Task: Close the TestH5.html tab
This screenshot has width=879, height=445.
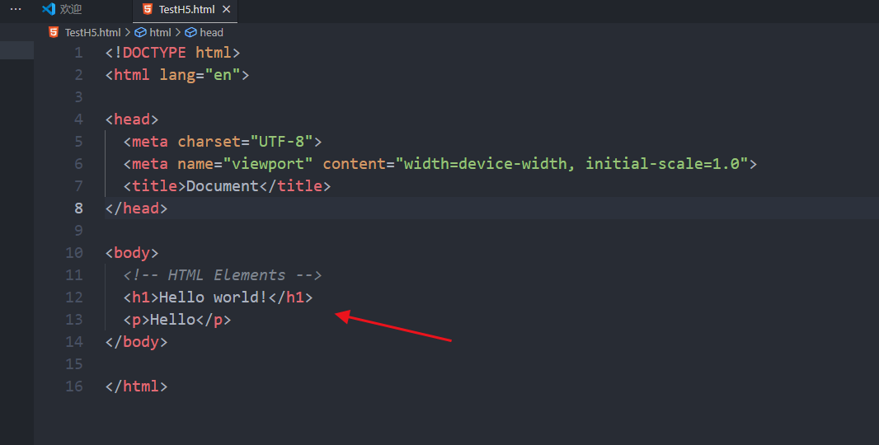Action: 227,10
